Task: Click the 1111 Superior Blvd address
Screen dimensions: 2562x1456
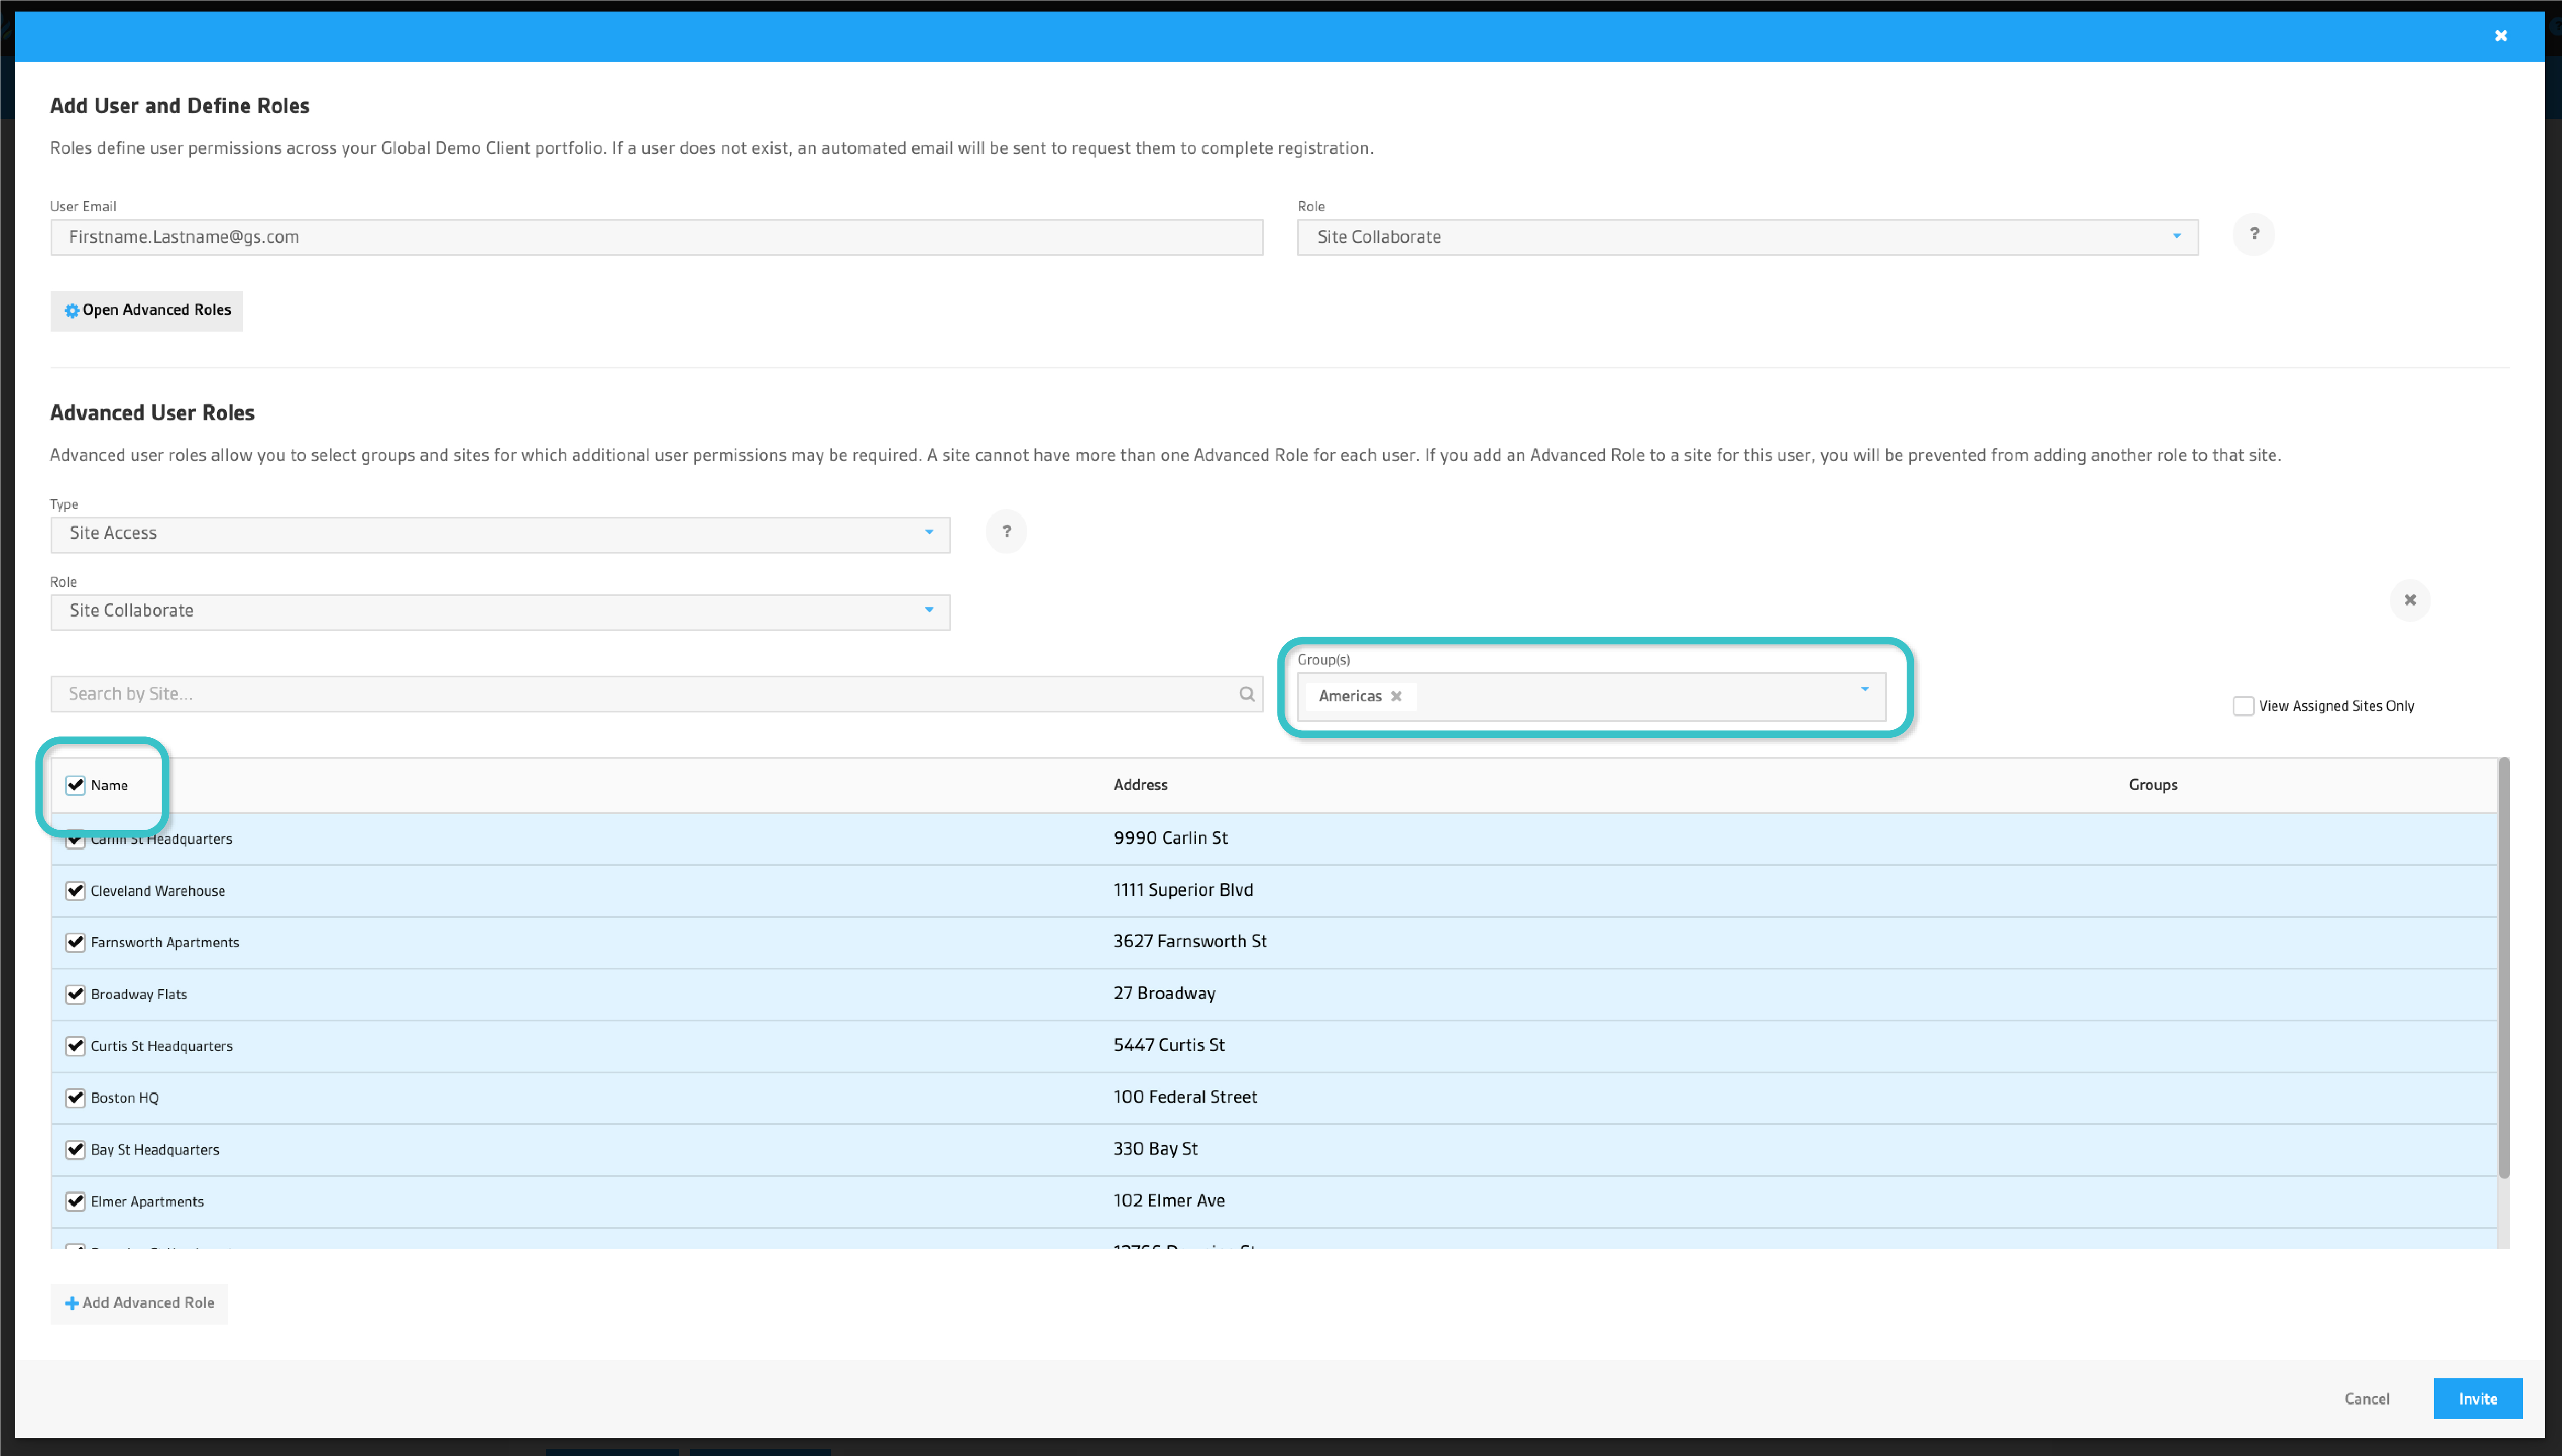Action: 1182,890
